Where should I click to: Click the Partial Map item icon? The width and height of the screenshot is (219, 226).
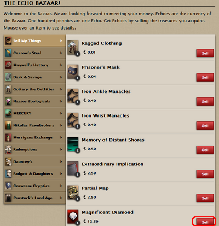tap(73, 193)
